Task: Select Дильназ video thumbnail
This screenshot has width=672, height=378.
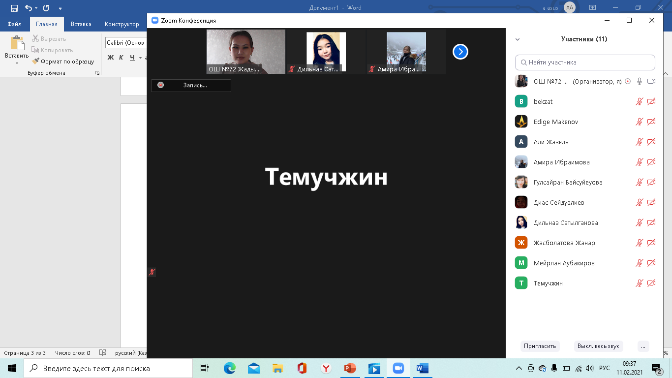Action: point(326,52)
